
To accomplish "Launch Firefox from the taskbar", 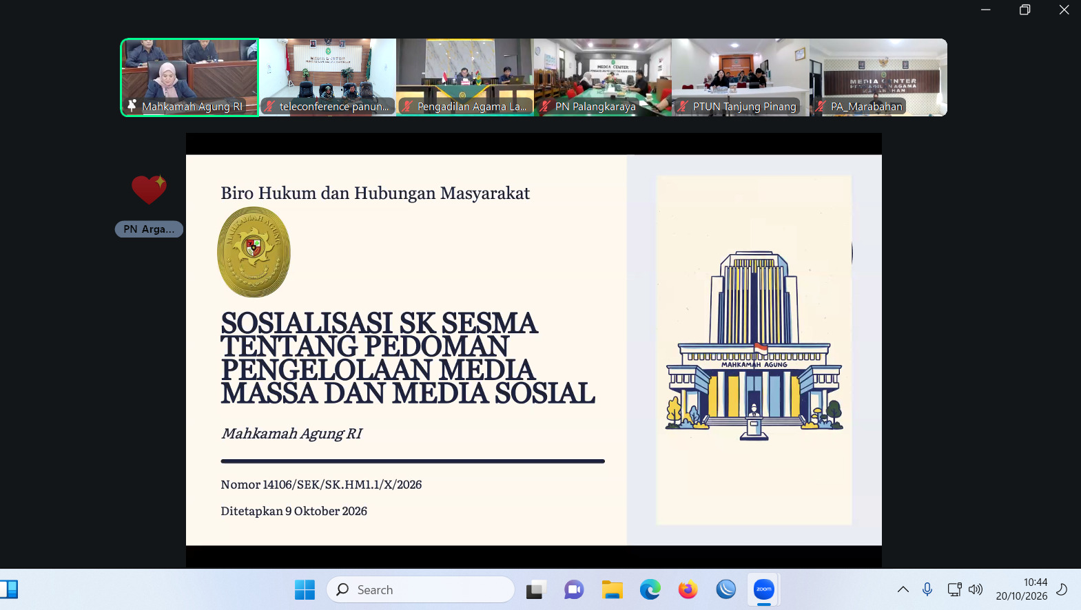I will (x=688, y=589).
